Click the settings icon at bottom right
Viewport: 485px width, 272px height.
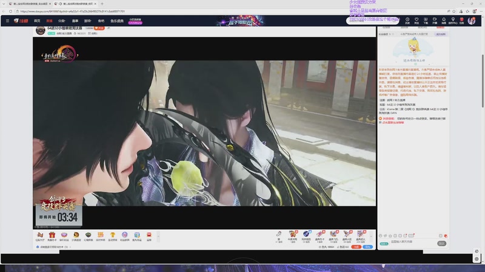point(477,259)
